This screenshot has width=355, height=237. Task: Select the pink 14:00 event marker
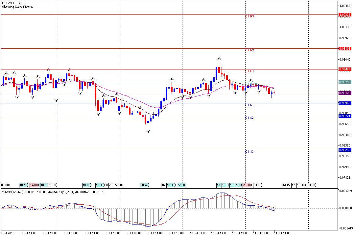[x=34, y=185]
